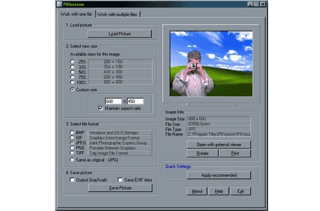Image resolution: width=320 pixels, height=211 pixels.
Task: Select JPEG file format radio button
Action: (x=72, y=143)
